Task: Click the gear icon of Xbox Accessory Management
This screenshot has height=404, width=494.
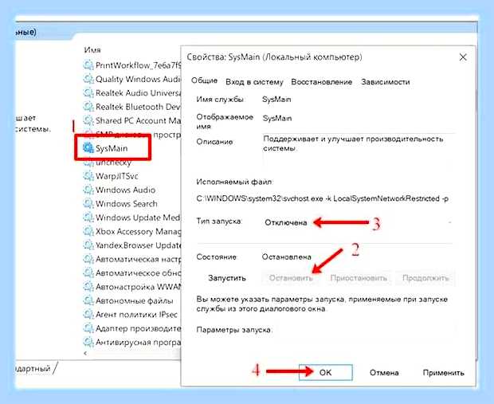Action: click(x=88, y=231)
